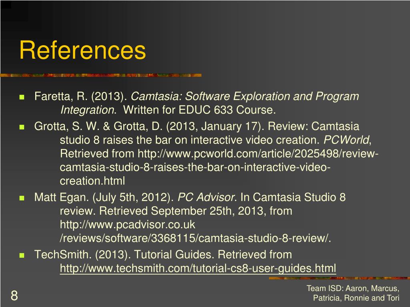Select the line starting "Grotta, S. W. & Grotta, D."
Image resolution: width=410 pixels, height=307 pixels.
pos(197,126)
